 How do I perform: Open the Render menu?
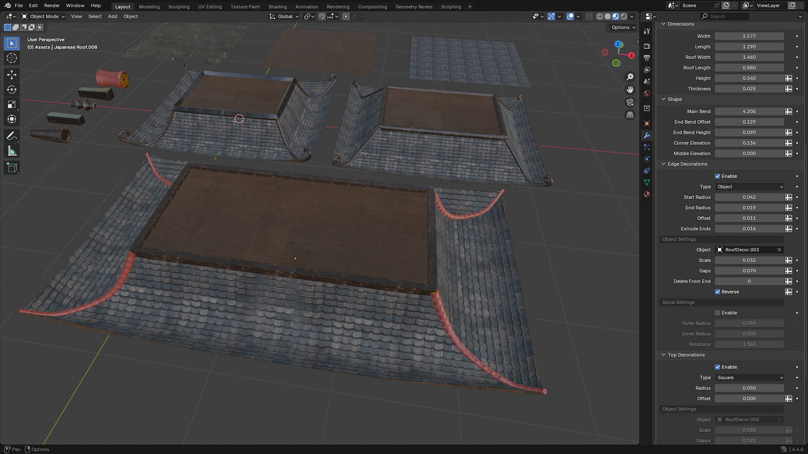tap(52, 5)
